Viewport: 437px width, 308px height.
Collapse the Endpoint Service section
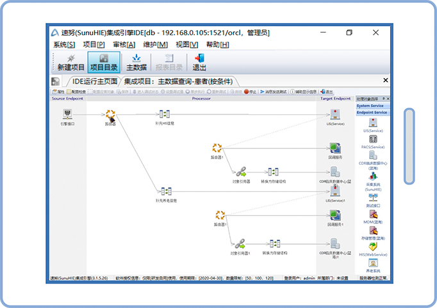click(372, 112)
